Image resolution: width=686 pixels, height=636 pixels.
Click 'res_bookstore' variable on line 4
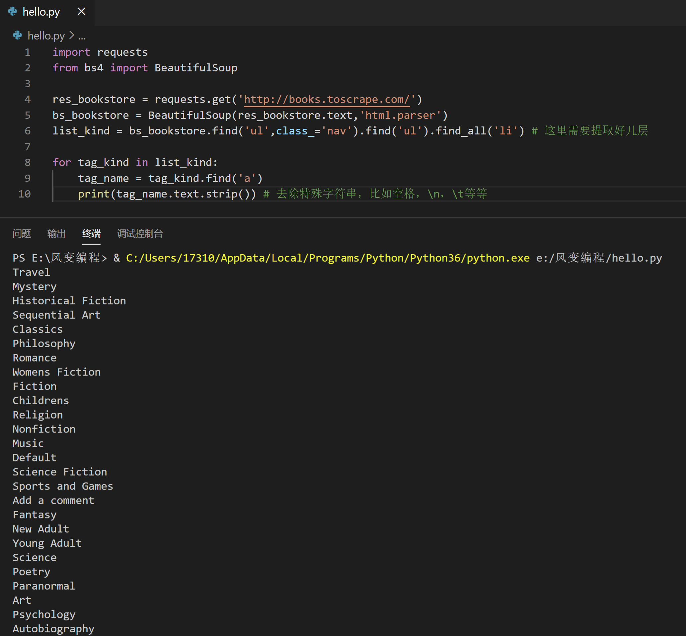(94, 100)
